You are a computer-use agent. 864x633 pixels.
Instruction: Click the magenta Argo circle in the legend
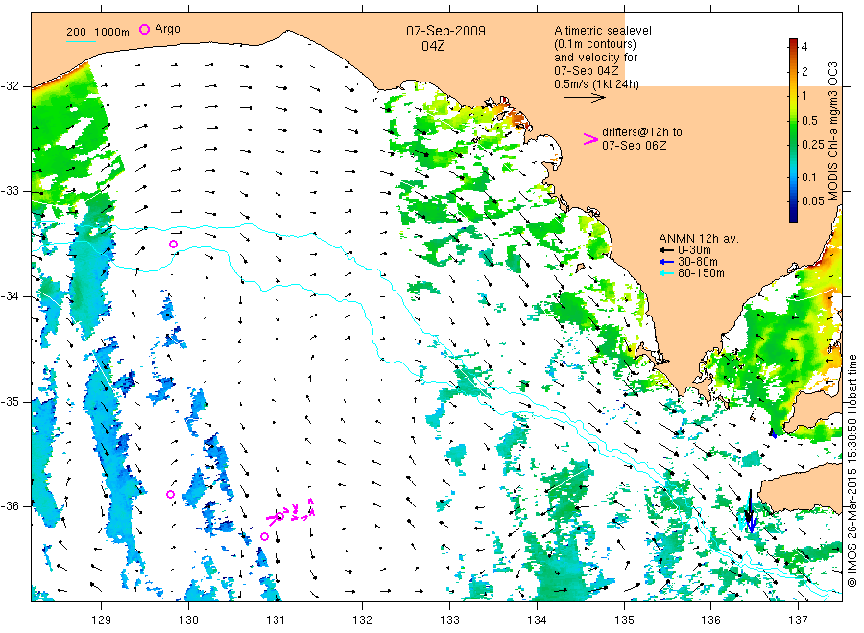tap(144, 29)
